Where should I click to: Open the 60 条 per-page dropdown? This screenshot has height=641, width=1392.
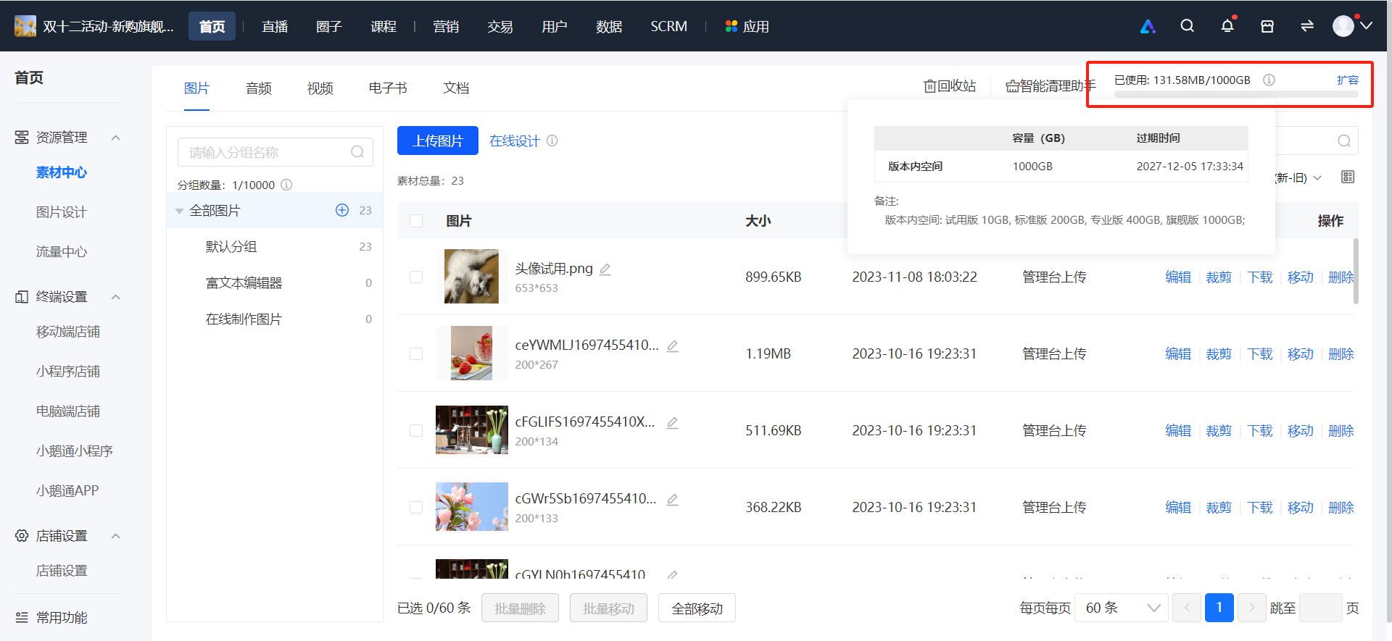click(x=1122, y=608)
